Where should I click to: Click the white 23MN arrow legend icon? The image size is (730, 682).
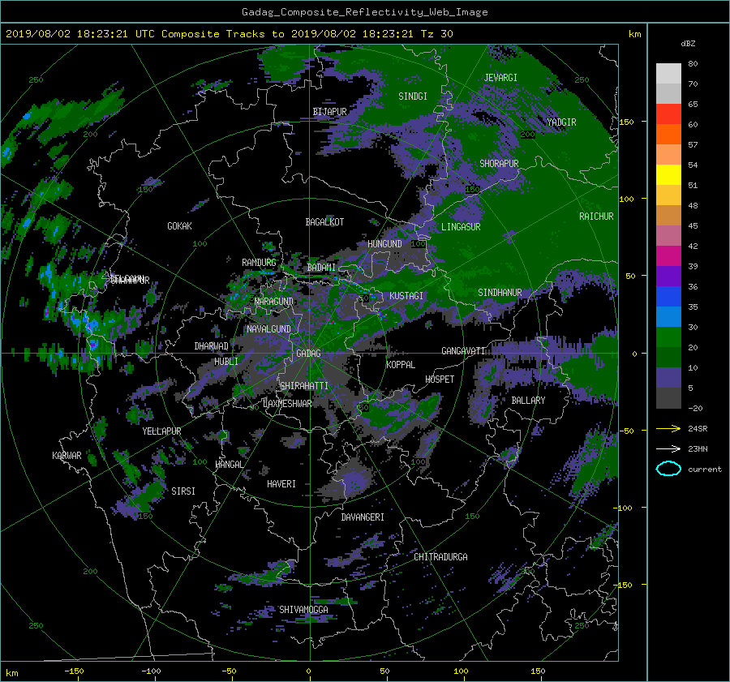pyautogui.click(x=668, y=448)
